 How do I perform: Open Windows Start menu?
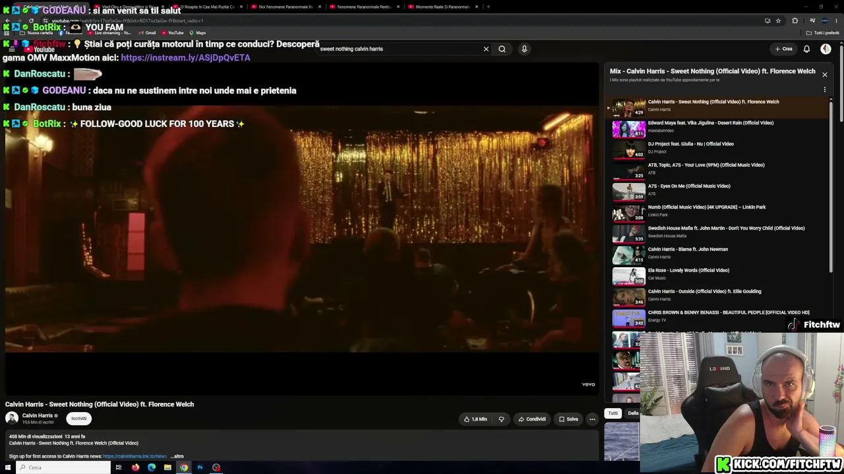click(7, 467)
